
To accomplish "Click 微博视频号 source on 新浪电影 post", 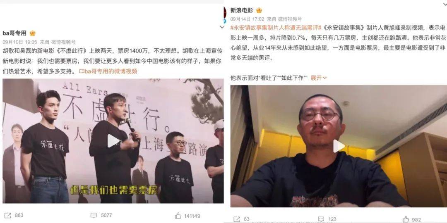I will click(290, 19).
